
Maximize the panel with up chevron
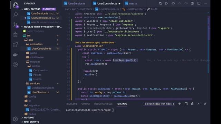pyautogui.click(x=199, y=104)
